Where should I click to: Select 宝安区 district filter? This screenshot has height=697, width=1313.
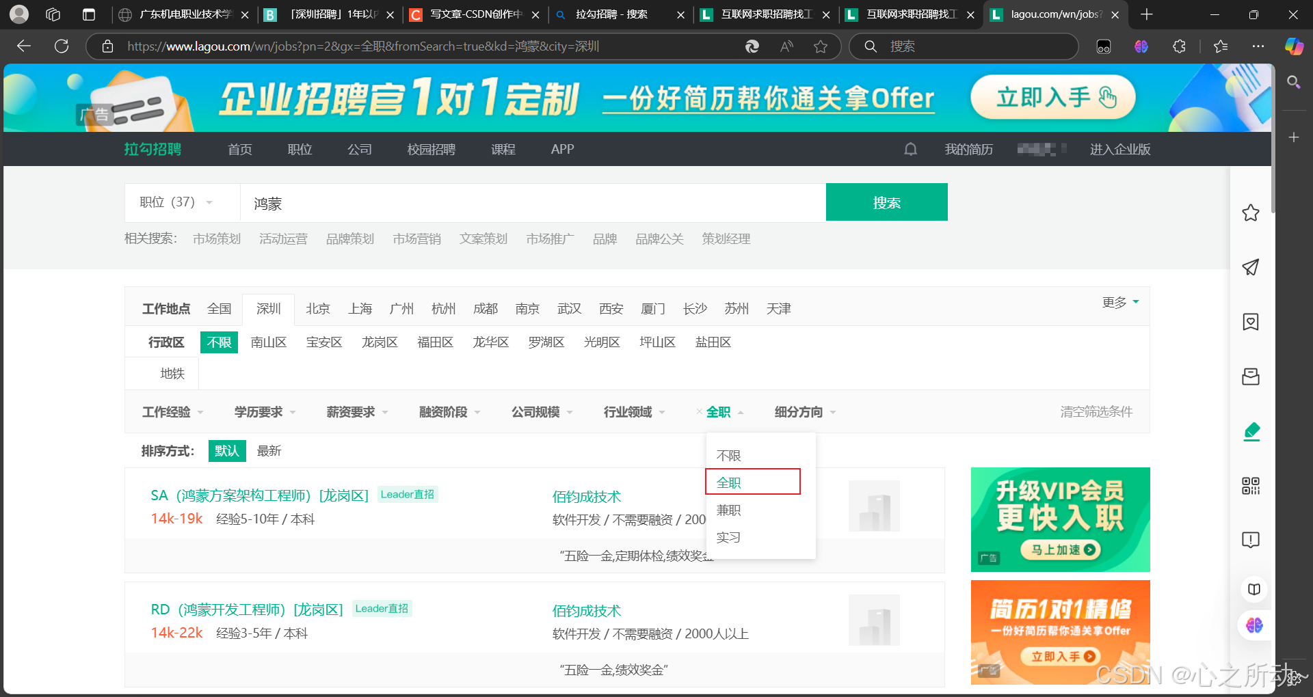pos(323,342)
